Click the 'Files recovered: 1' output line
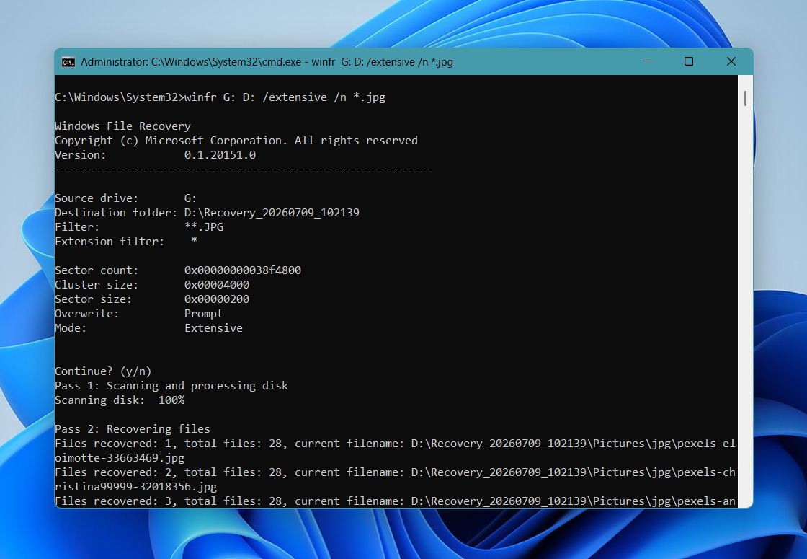Screen dimensions: 807x559 396,444
